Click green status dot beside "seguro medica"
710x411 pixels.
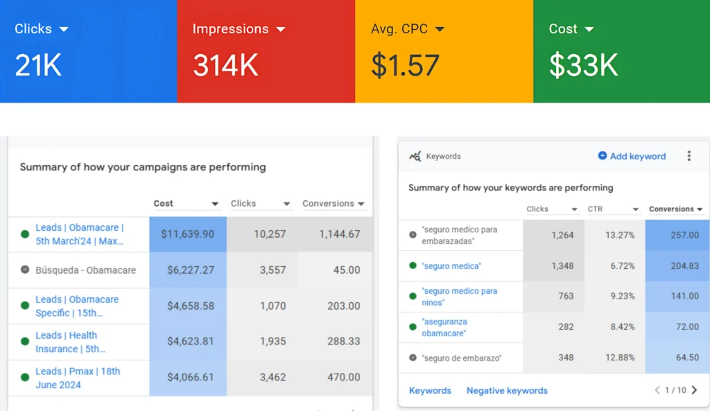click(x=413, y=265)
